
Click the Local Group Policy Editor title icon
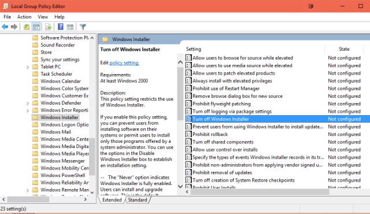pos(6,6)
